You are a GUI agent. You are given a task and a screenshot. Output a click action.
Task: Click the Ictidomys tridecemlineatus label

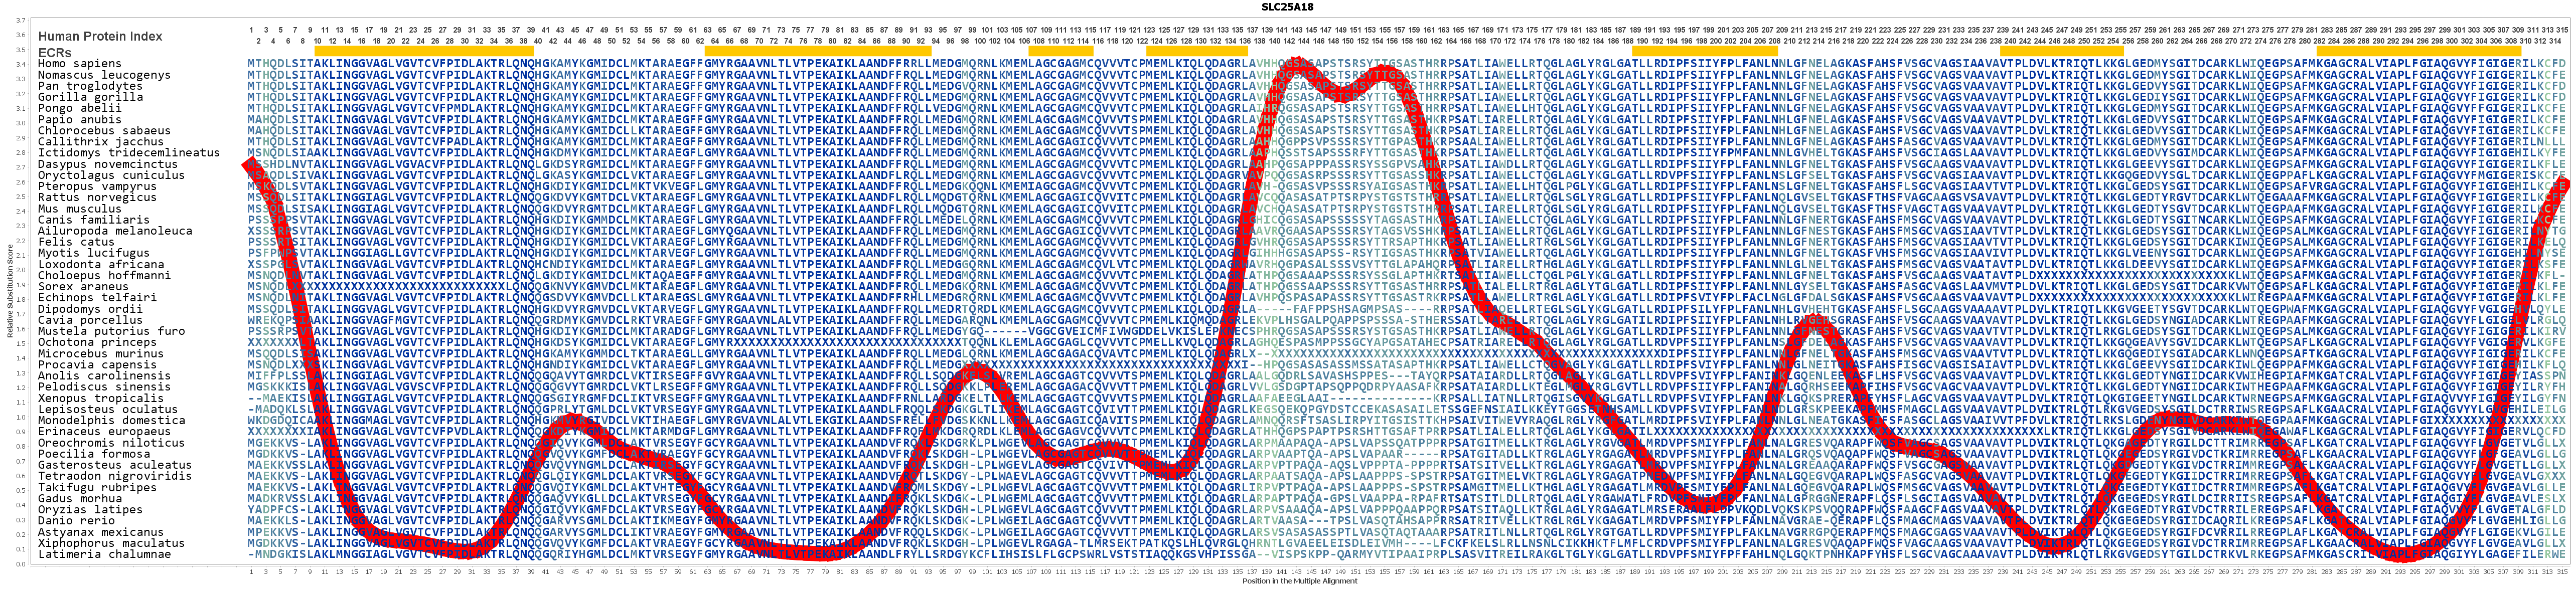point(128,153)
